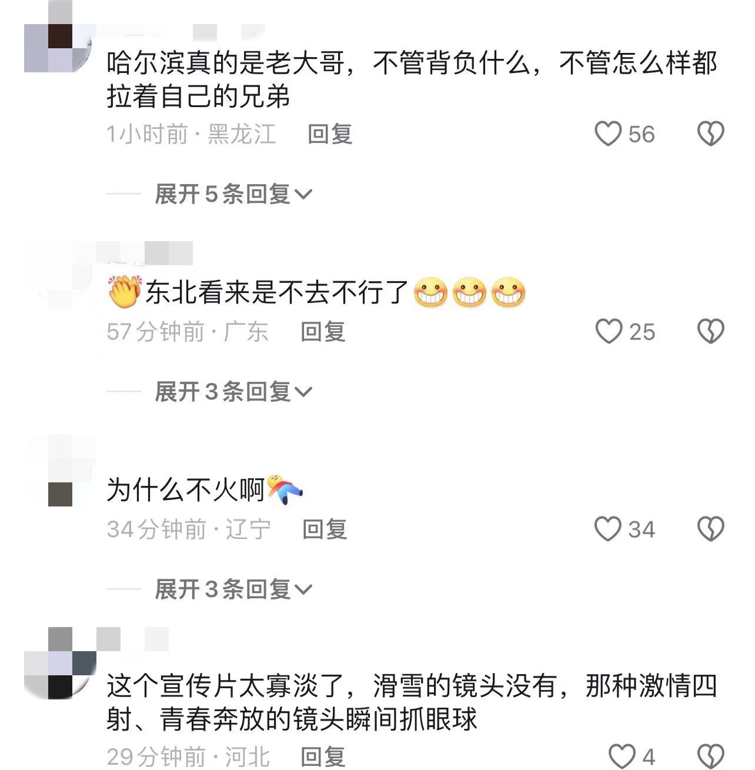Tap the username above 东北看来是不去不行了
Viewport: 755px width, 770px height.
(150, 253)
